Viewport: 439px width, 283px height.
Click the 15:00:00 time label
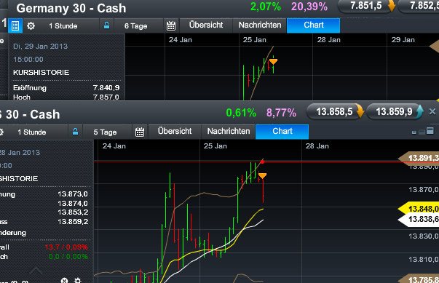tap(28, 59)
